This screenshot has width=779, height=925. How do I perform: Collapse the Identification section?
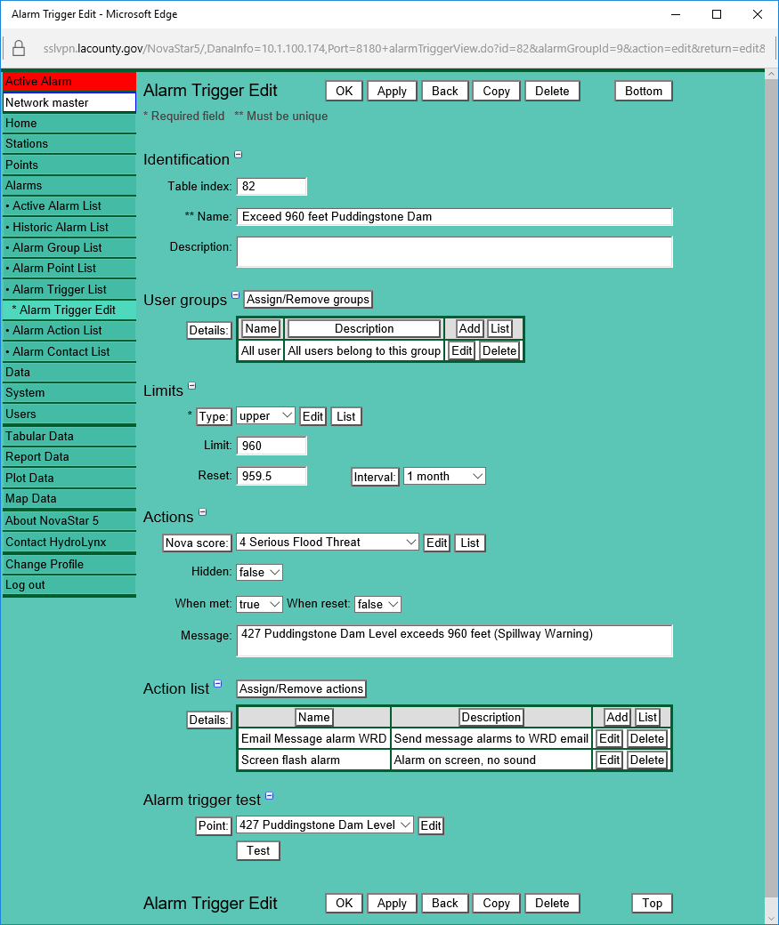[x=238, y=156]
